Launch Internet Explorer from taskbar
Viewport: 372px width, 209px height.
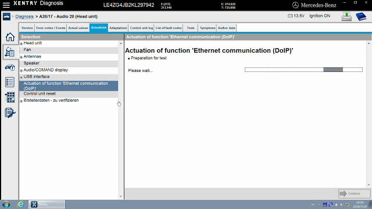tap(21, 204)
